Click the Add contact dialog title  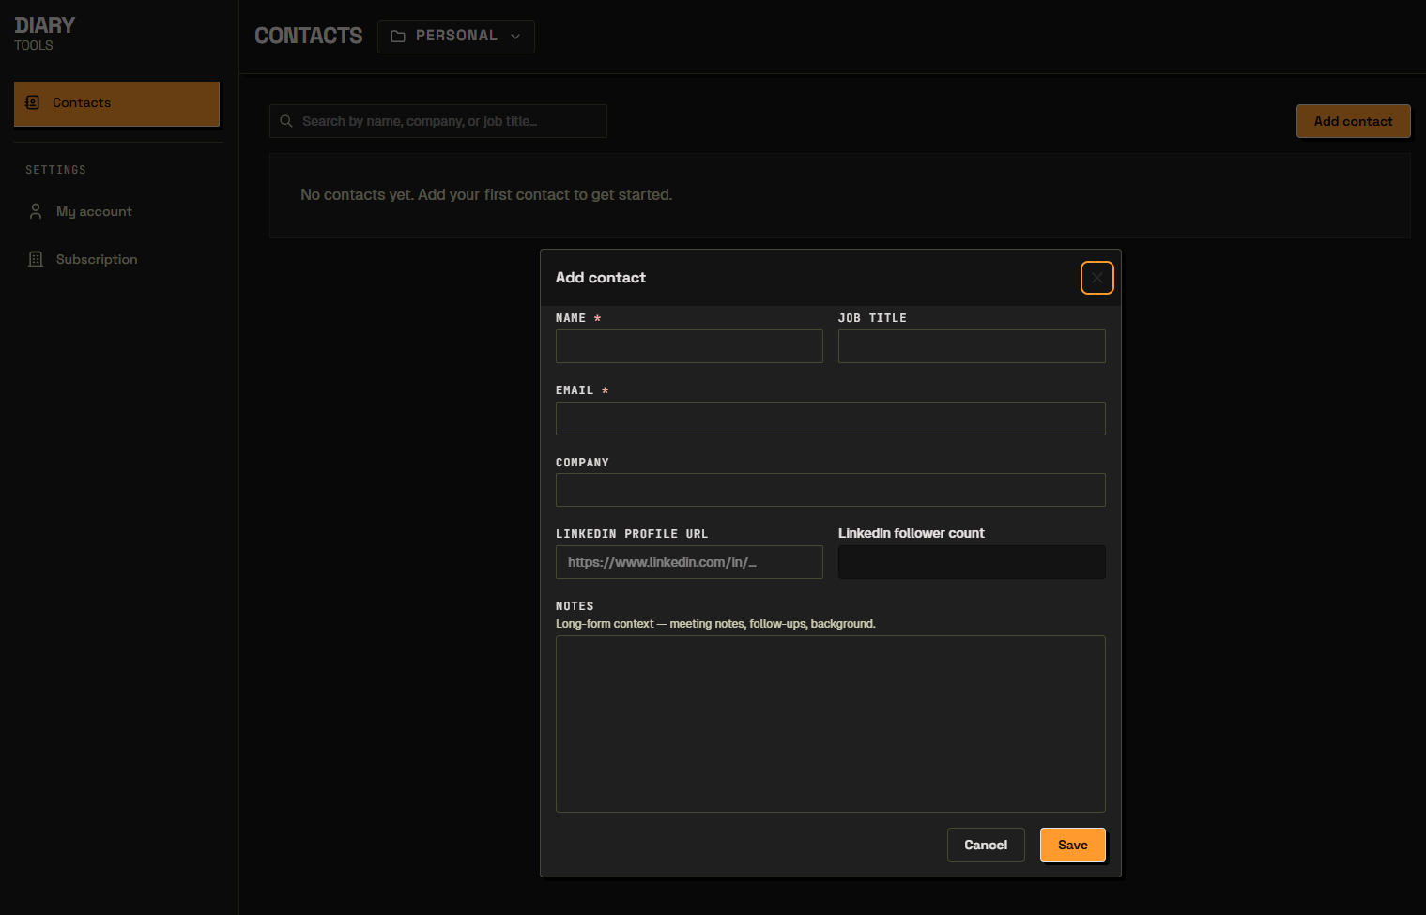601,278
